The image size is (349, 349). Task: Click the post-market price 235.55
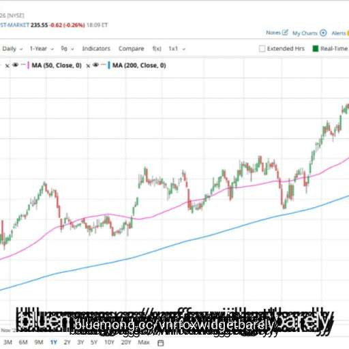(x=40, y=25)
